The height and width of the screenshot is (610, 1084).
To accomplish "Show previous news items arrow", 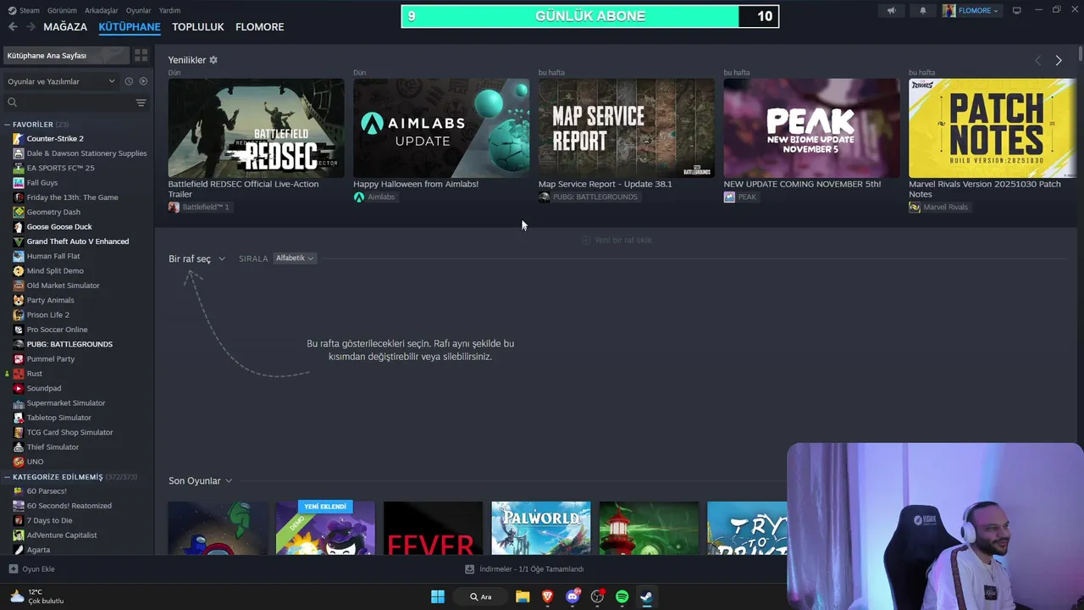I will click(x=1038, y=60).
